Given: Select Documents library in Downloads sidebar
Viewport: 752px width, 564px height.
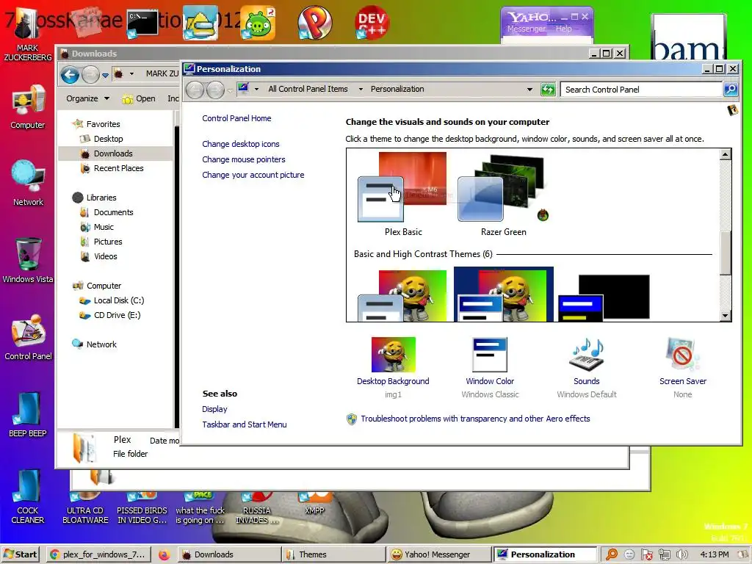Looking at the screenshot, I should [113, 212].
